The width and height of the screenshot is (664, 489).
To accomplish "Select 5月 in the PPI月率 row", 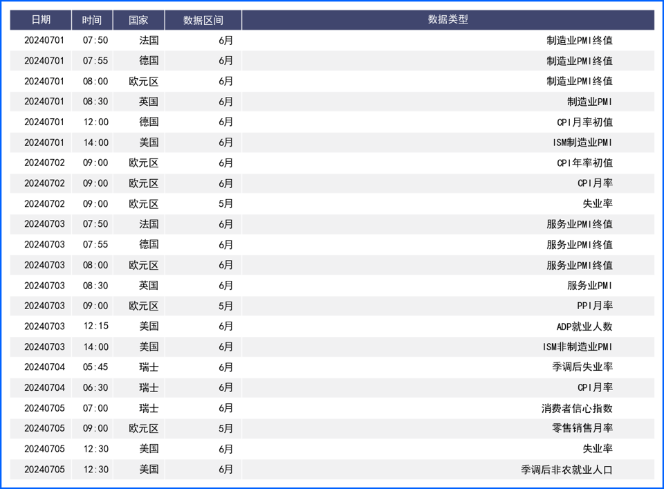I will (225, 306).
